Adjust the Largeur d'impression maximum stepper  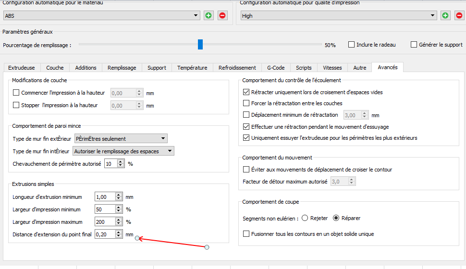click(x=119, y=222)
